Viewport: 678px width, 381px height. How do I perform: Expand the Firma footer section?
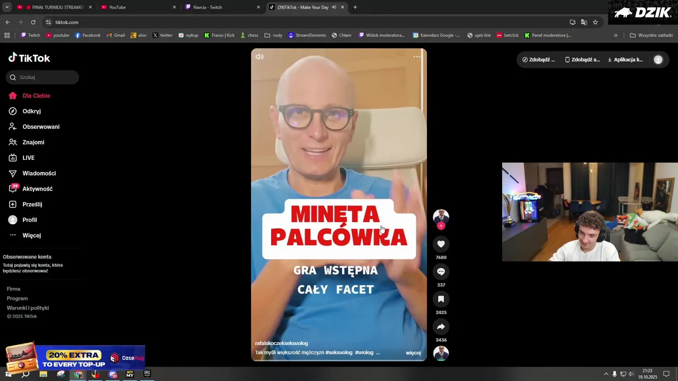coord(13,289)
